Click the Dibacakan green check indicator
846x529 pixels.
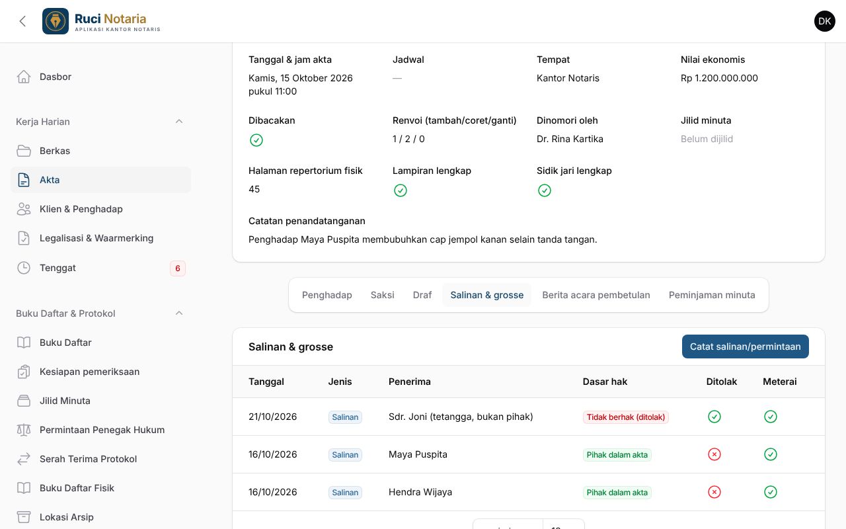click(256, 140)
